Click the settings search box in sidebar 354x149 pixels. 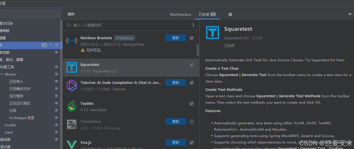point(30,14)
